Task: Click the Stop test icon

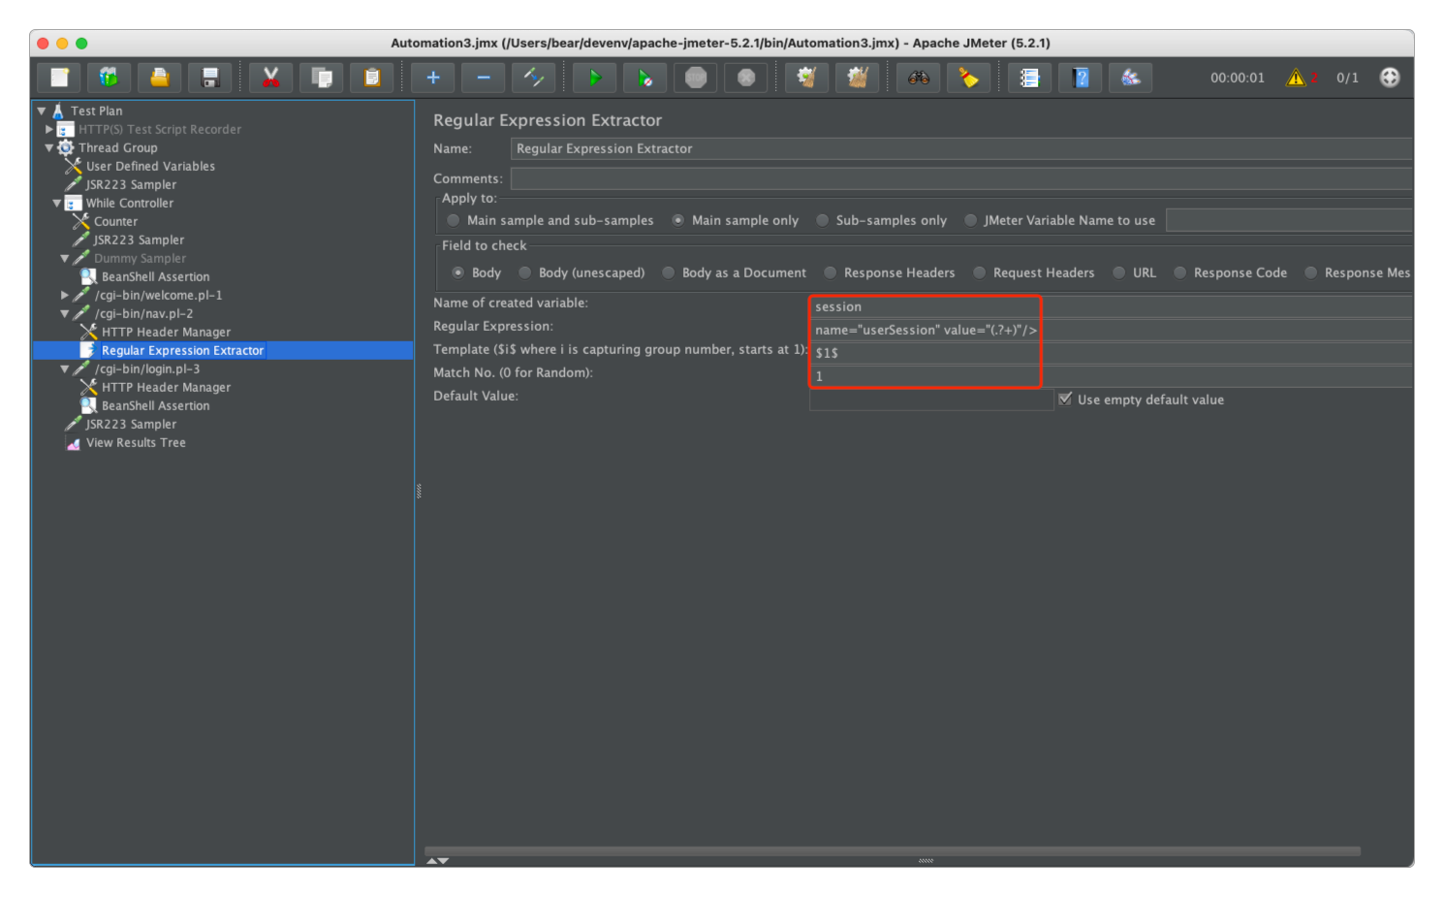Action: [x=696, y=78]
